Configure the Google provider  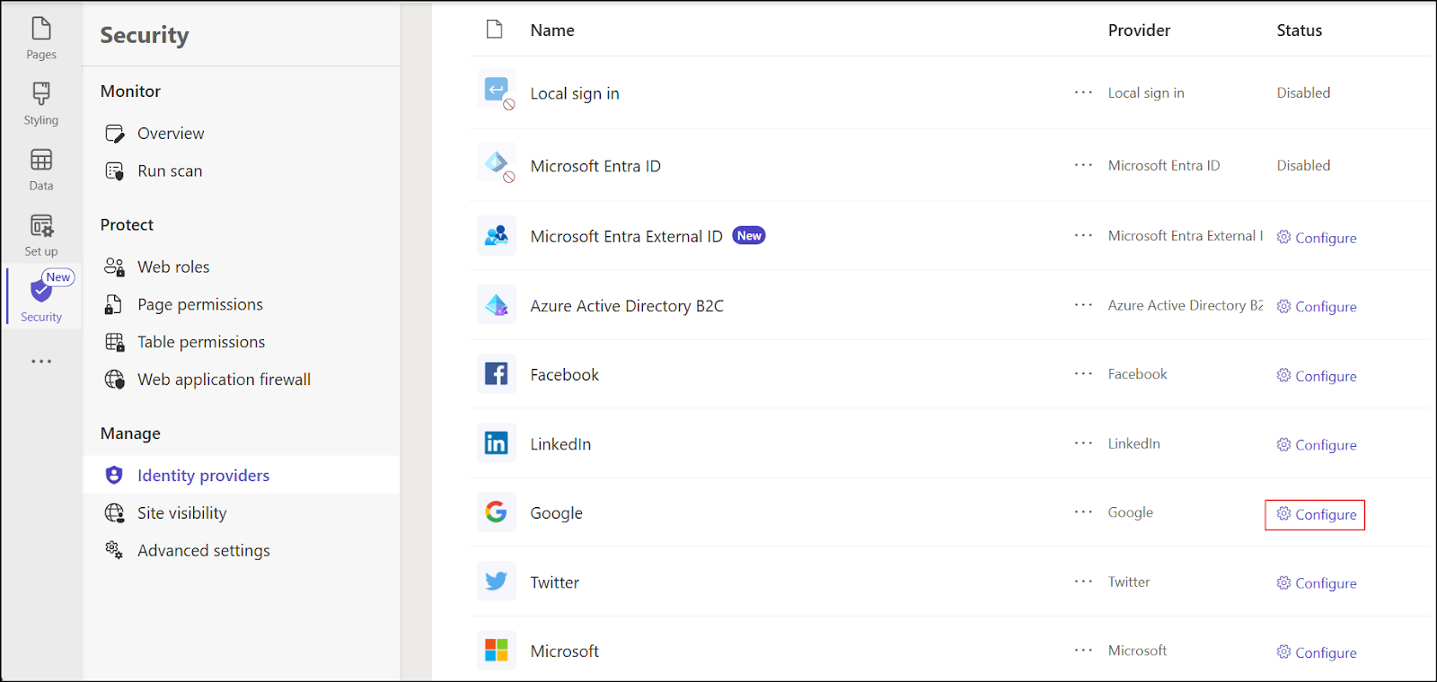(x=1317, y=514)
